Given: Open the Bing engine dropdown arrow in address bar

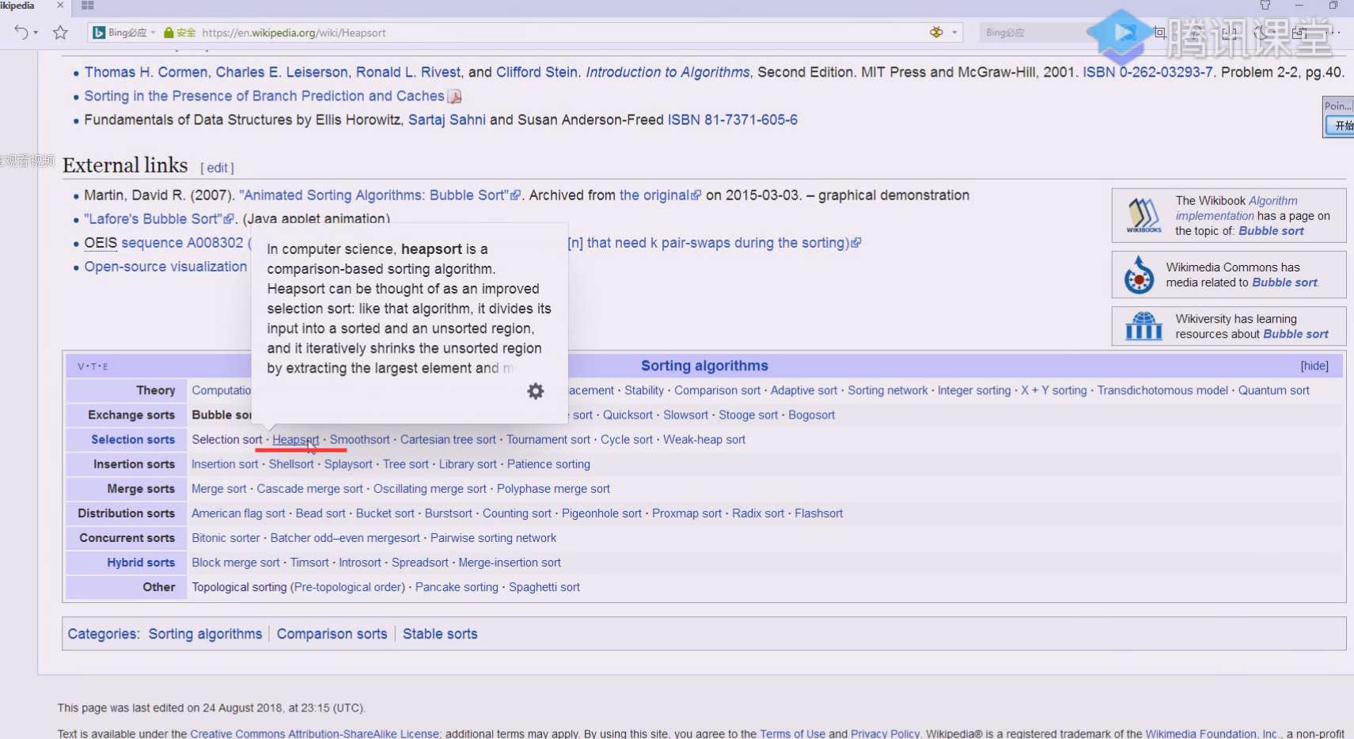Looking at the screenshot, I should tap(153, 33).
